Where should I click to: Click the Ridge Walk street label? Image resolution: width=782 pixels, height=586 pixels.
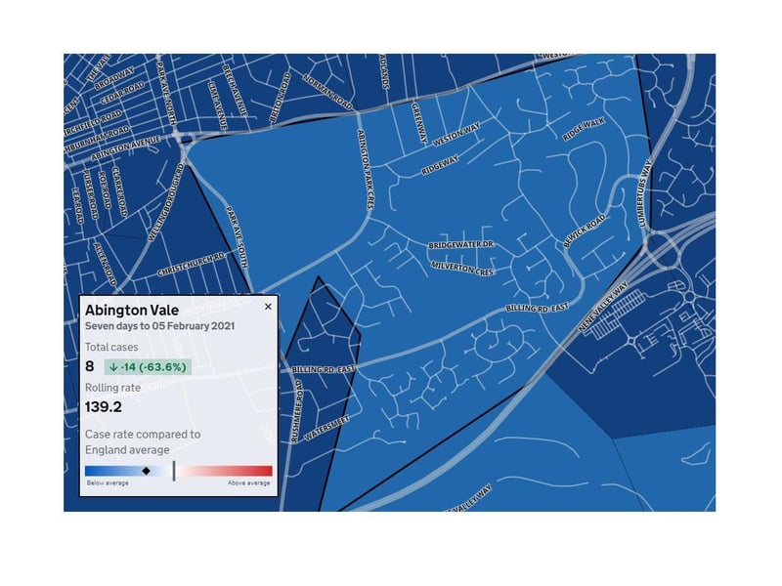[584, 130]
